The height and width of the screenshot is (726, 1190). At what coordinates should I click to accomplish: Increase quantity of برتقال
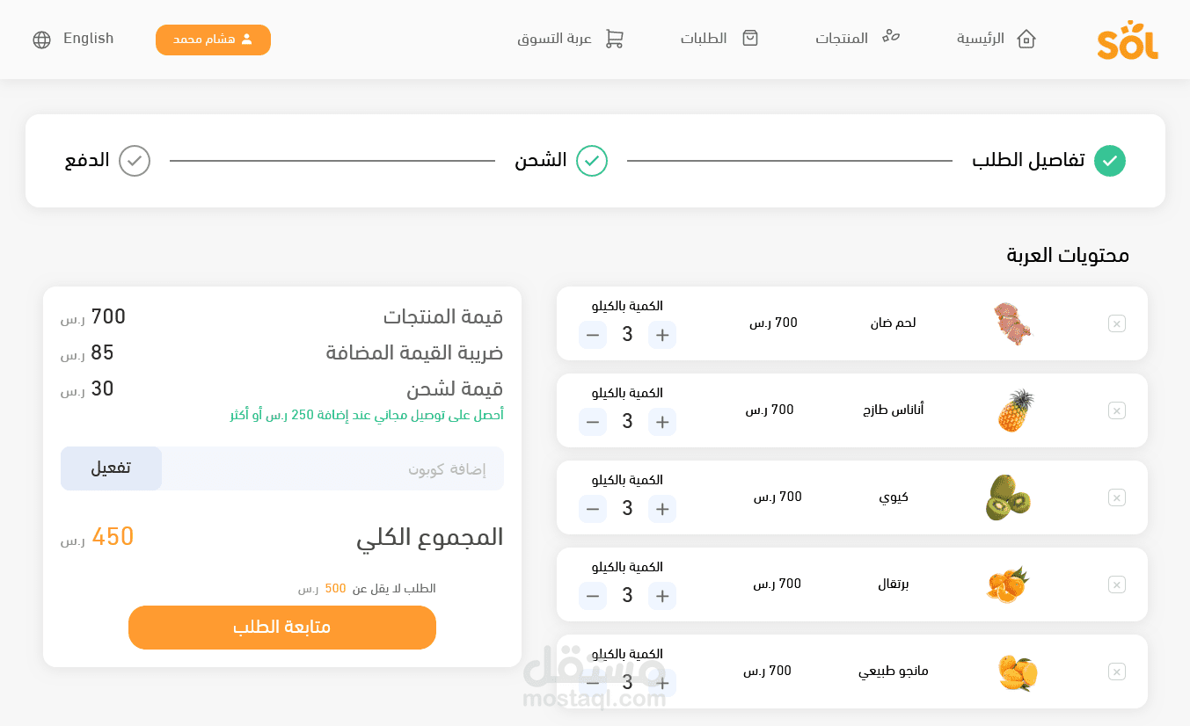click(x=662, y=596)
